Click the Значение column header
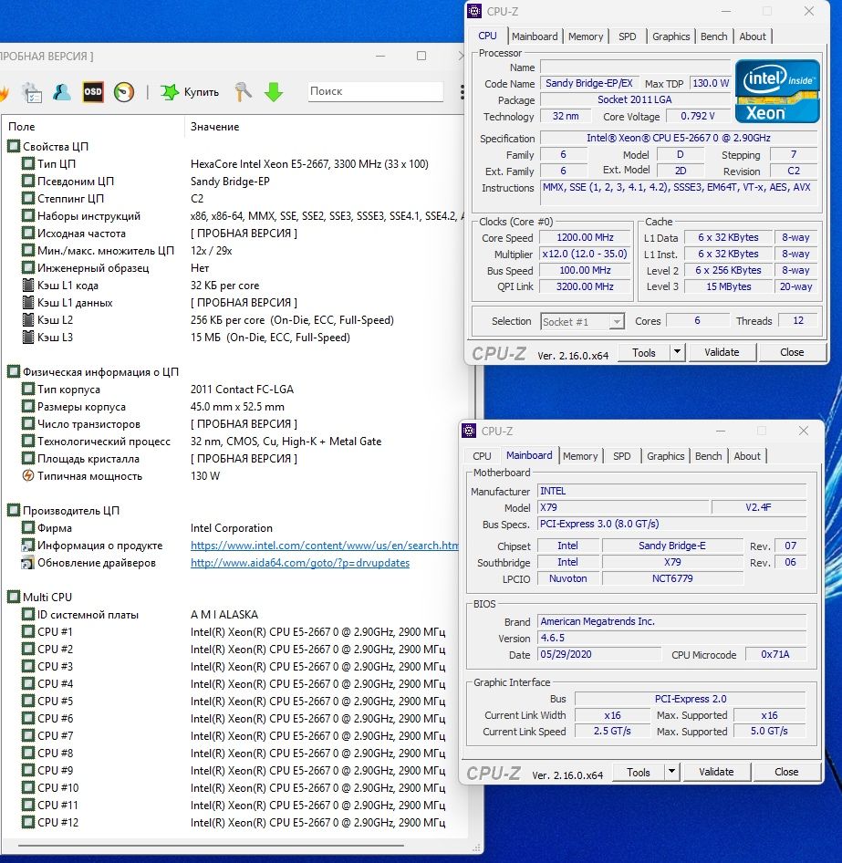Screen dimensions: 842x863 click(214, 127)
